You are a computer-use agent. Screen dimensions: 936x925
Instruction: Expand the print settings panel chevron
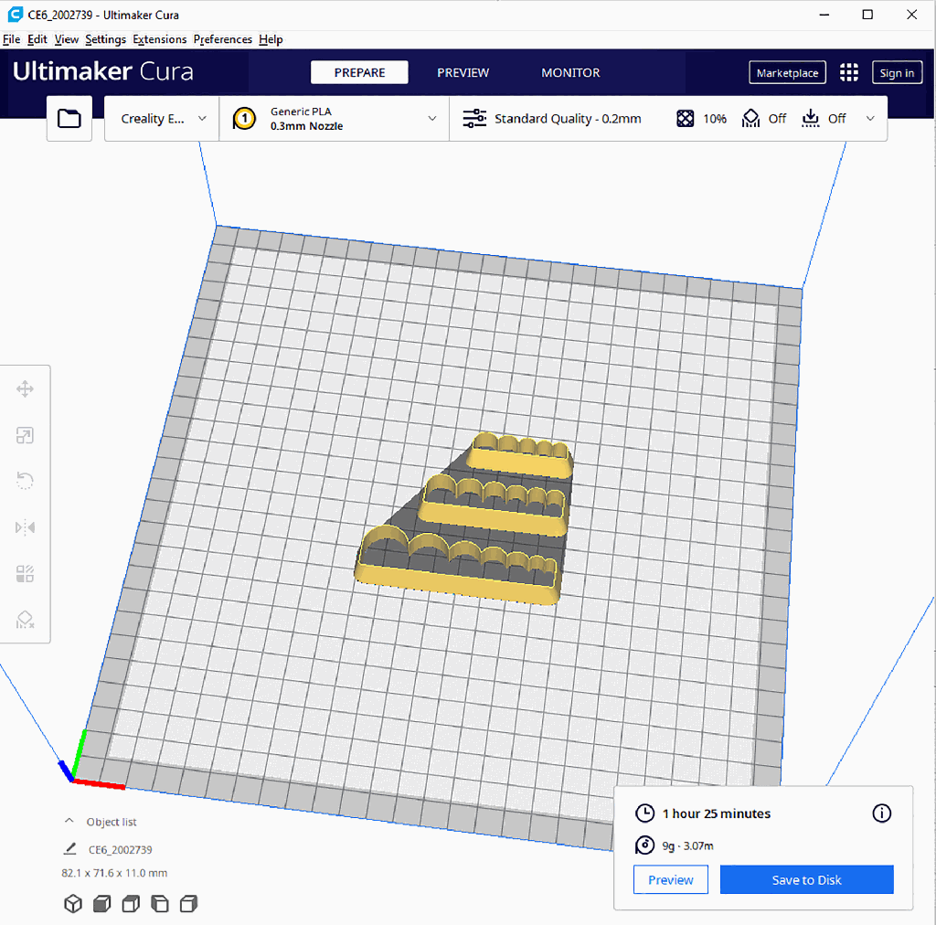coord(870,119)
